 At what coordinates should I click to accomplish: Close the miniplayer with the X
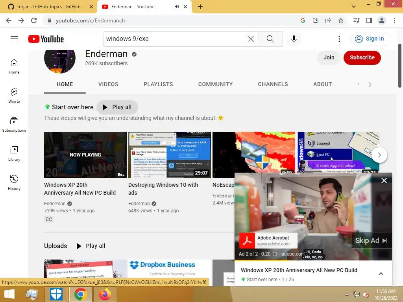coord(384,180)
